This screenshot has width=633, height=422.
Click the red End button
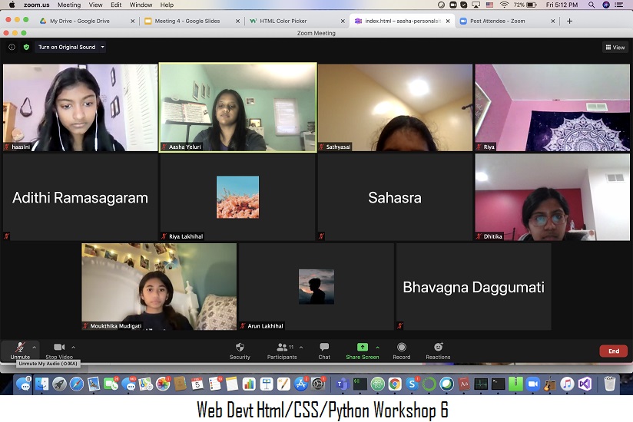tap(613, 351)
